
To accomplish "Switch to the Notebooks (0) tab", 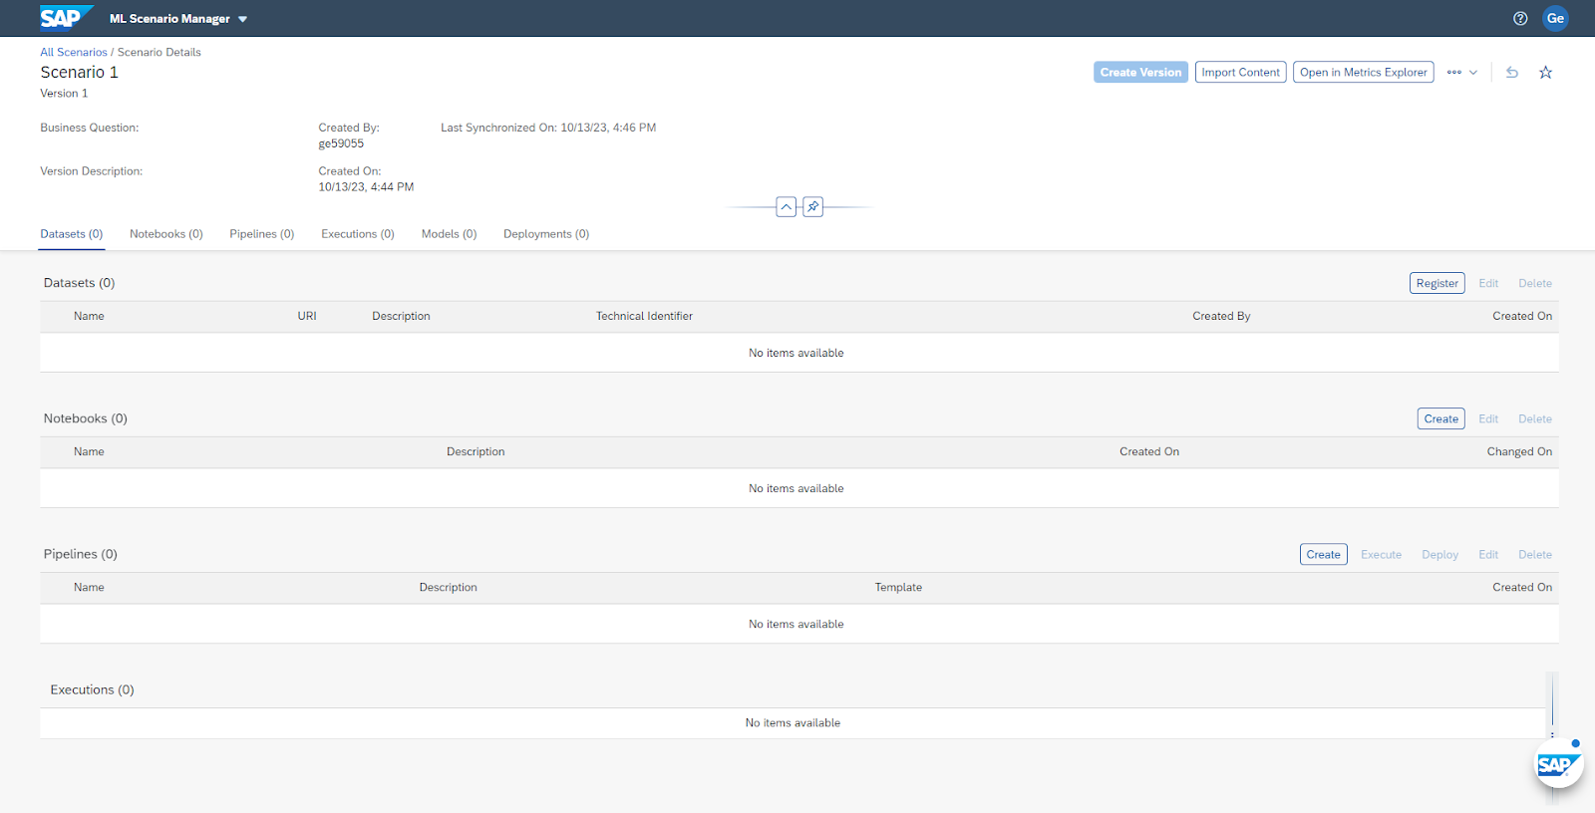I will pos(165,234).
